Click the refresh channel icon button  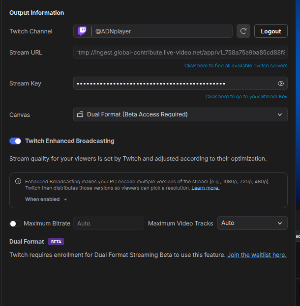point(243,31)
